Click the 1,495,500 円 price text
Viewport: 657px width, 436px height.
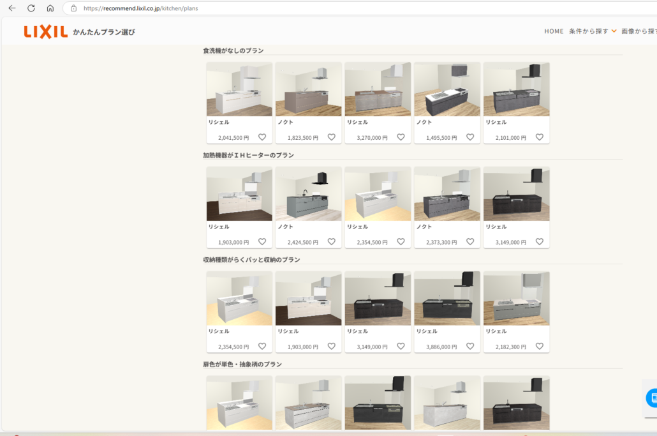[x=441, y=137]
